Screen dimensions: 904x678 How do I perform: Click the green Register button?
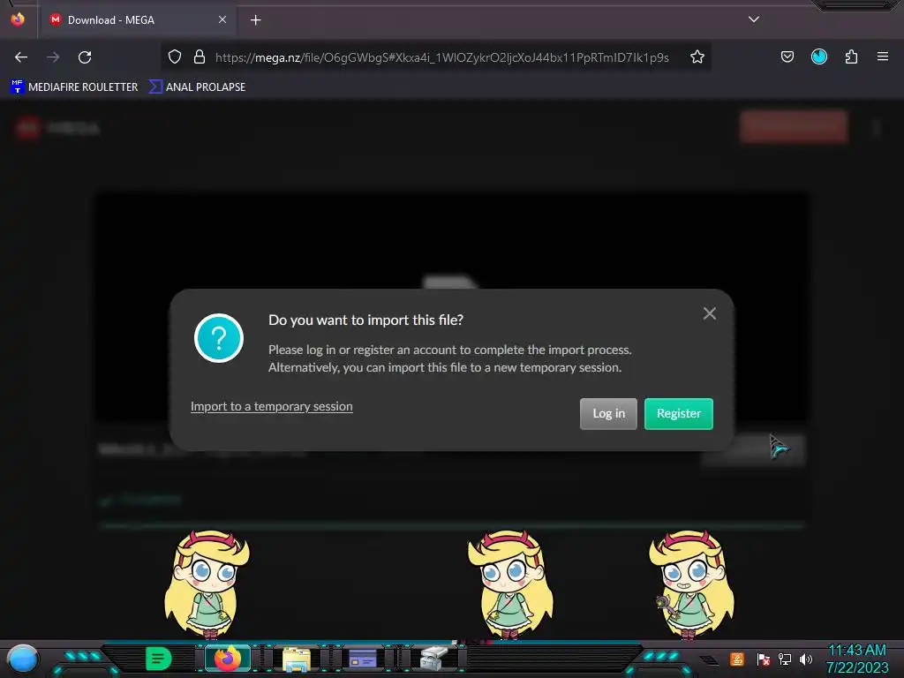pyautogui.click(x=679, y=413)
